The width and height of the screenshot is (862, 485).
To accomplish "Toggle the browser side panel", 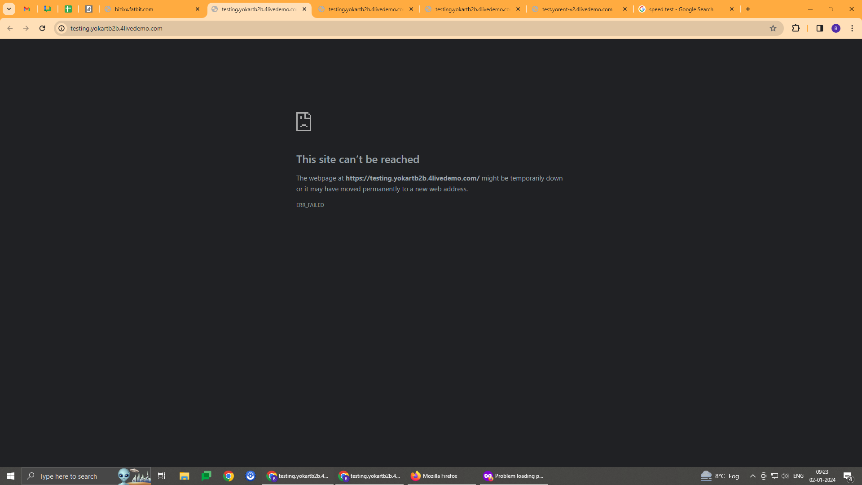I will point(819,28).
